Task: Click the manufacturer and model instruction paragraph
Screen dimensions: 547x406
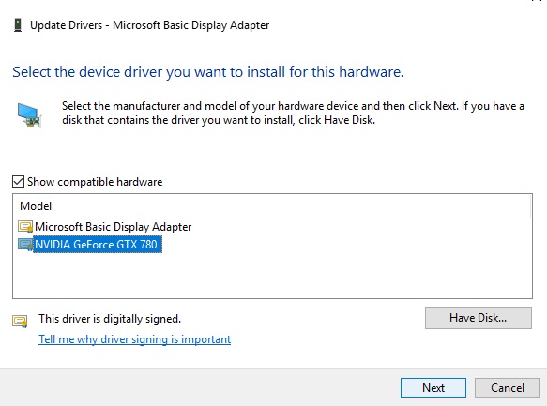Action: point(293,113)
